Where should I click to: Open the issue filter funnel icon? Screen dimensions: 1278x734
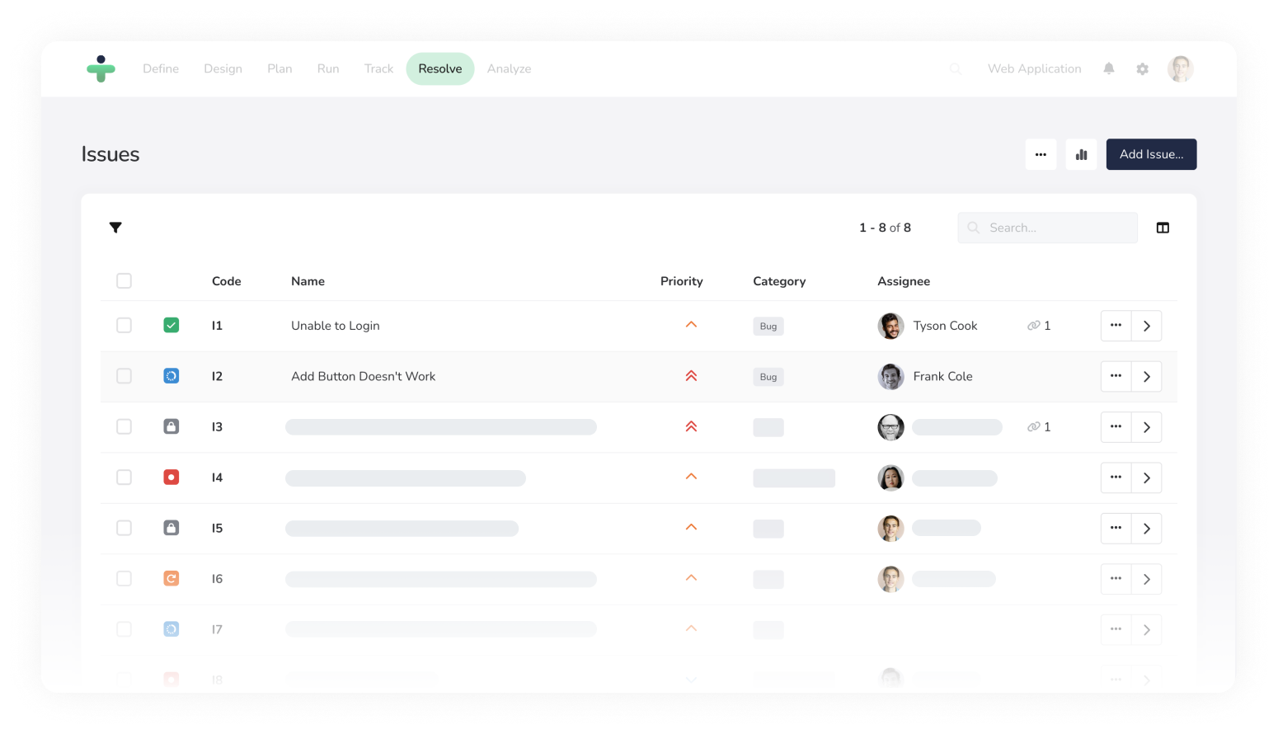(115, 228)
